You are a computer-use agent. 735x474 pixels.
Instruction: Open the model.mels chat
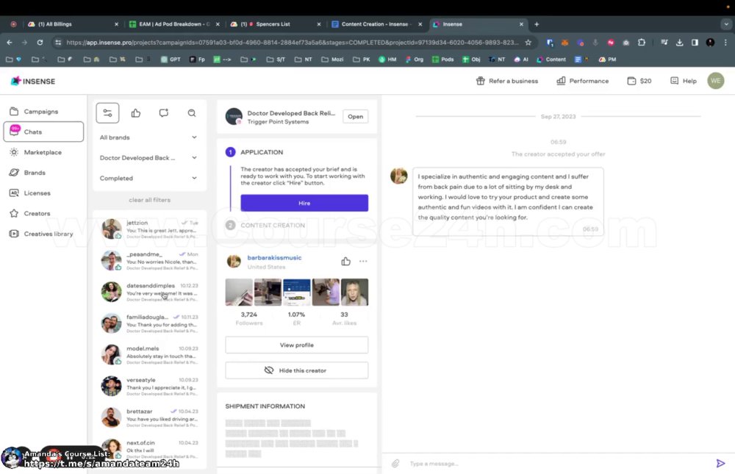150,354
